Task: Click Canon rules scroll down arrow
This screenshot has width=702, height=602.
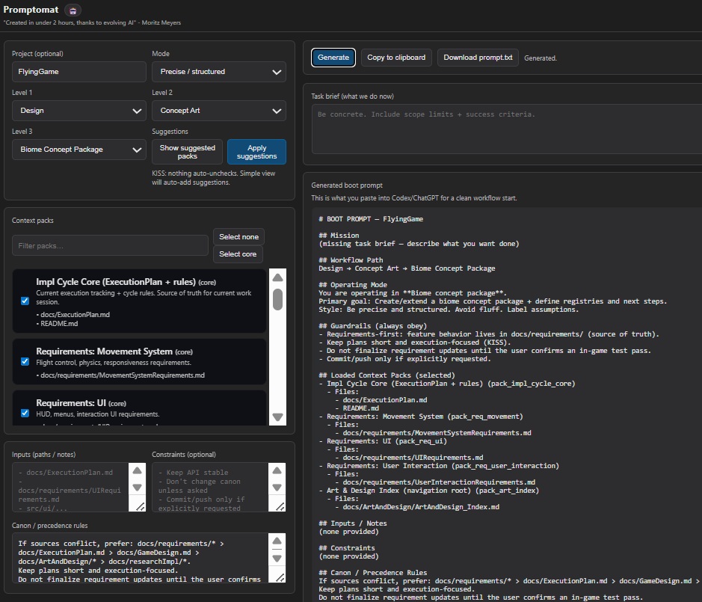Action: [277, 558]
